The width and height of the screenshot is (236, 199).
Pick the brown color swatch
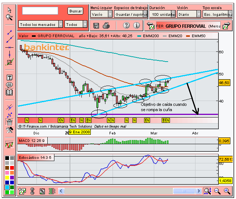(7, 168)
